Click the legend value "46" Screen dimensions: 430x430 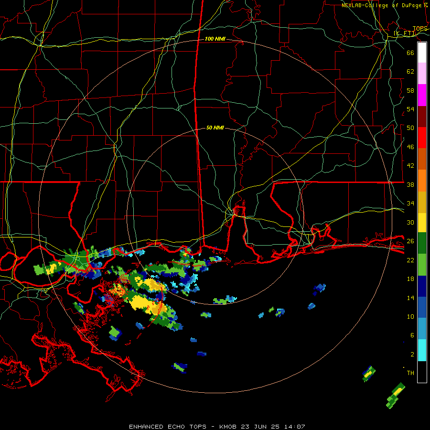(410, 147)
